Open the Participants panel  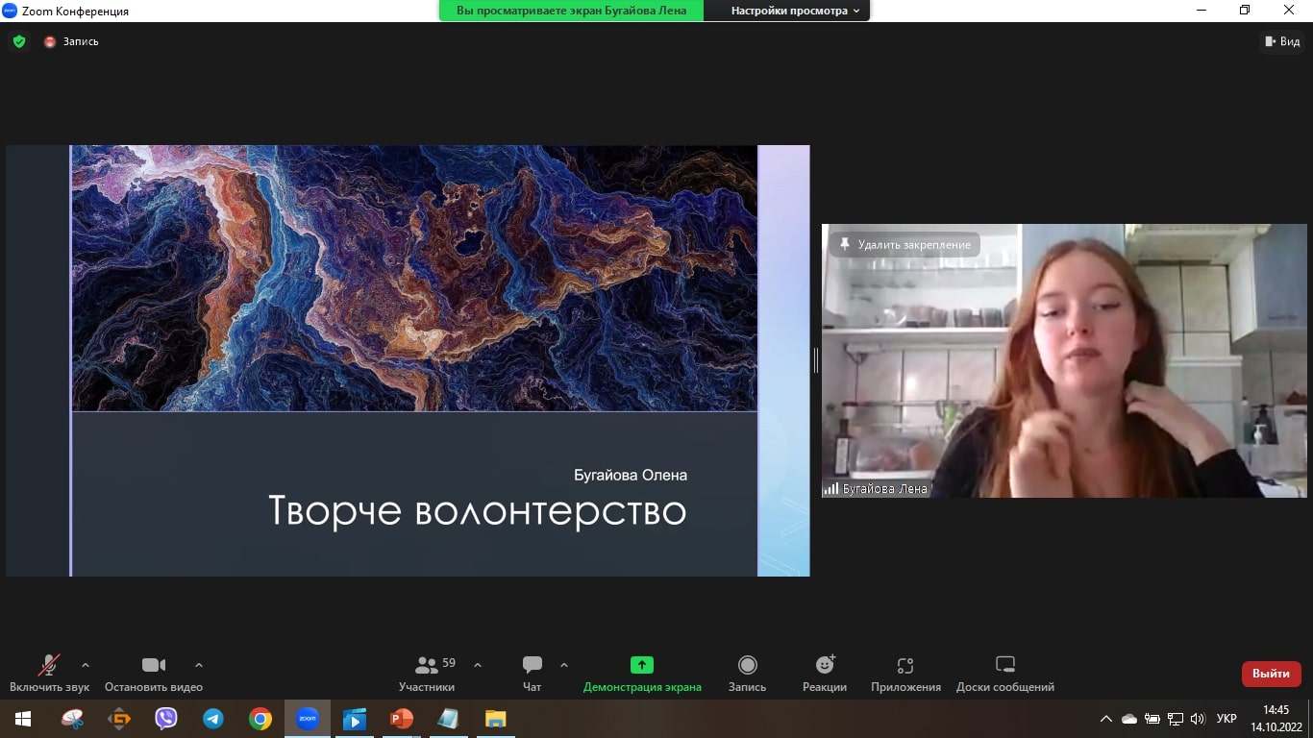427,674
